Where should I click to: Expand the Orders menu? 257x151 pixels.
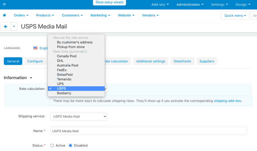coord(21,15)
